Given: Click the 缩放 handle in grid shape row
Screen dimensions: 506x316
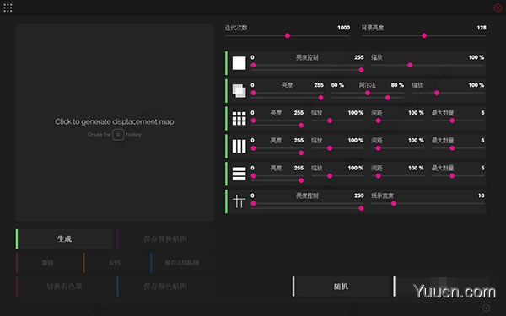Looking at the screenshot, I should tap(330, 121).
